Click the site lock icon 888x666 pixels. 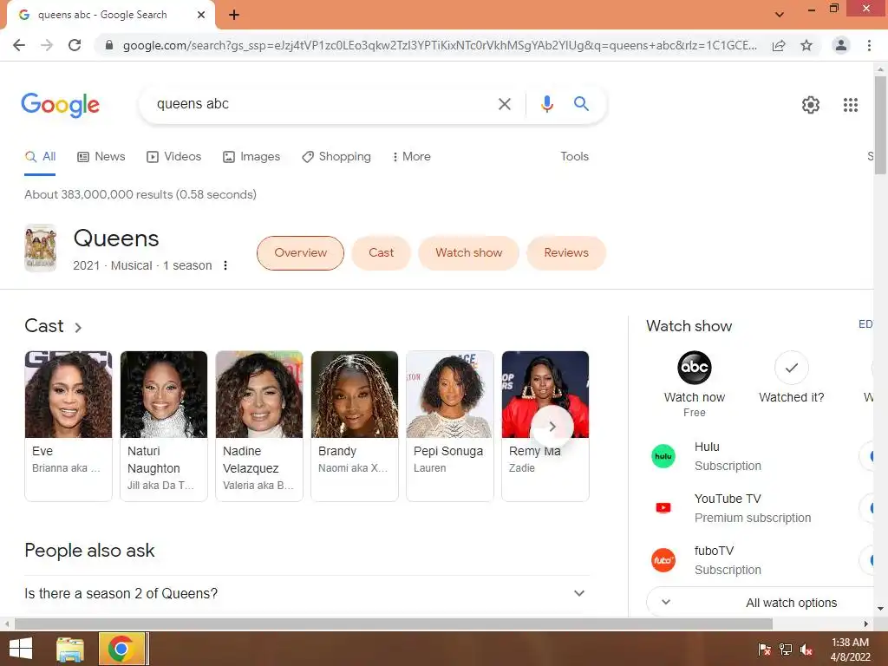point(109,45)
